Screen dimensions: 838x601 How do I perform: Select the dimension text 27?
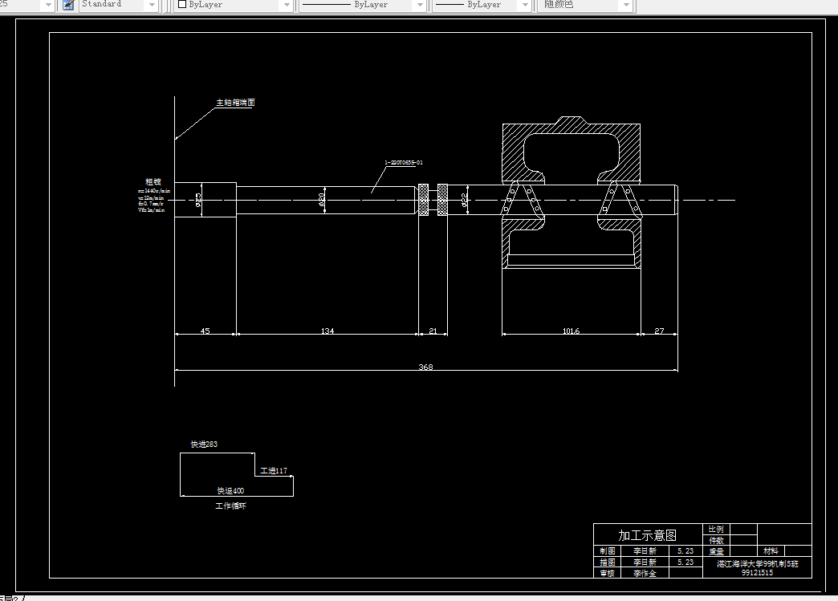[659, 331]
